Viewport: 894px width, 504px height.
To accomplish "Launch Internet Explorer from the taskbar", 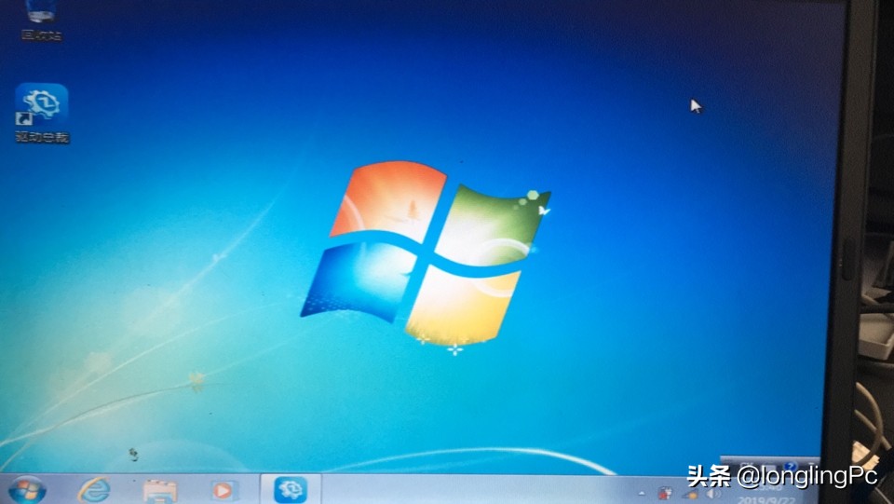I will click(95, 490).
